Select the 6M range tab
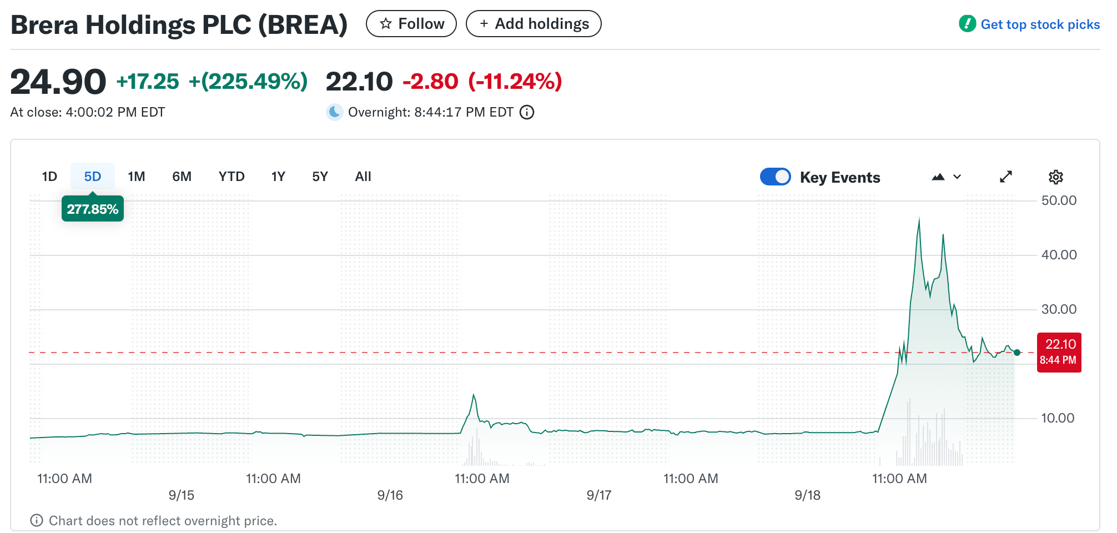This screenshot has width=1117, height=533. pos(182,177)
